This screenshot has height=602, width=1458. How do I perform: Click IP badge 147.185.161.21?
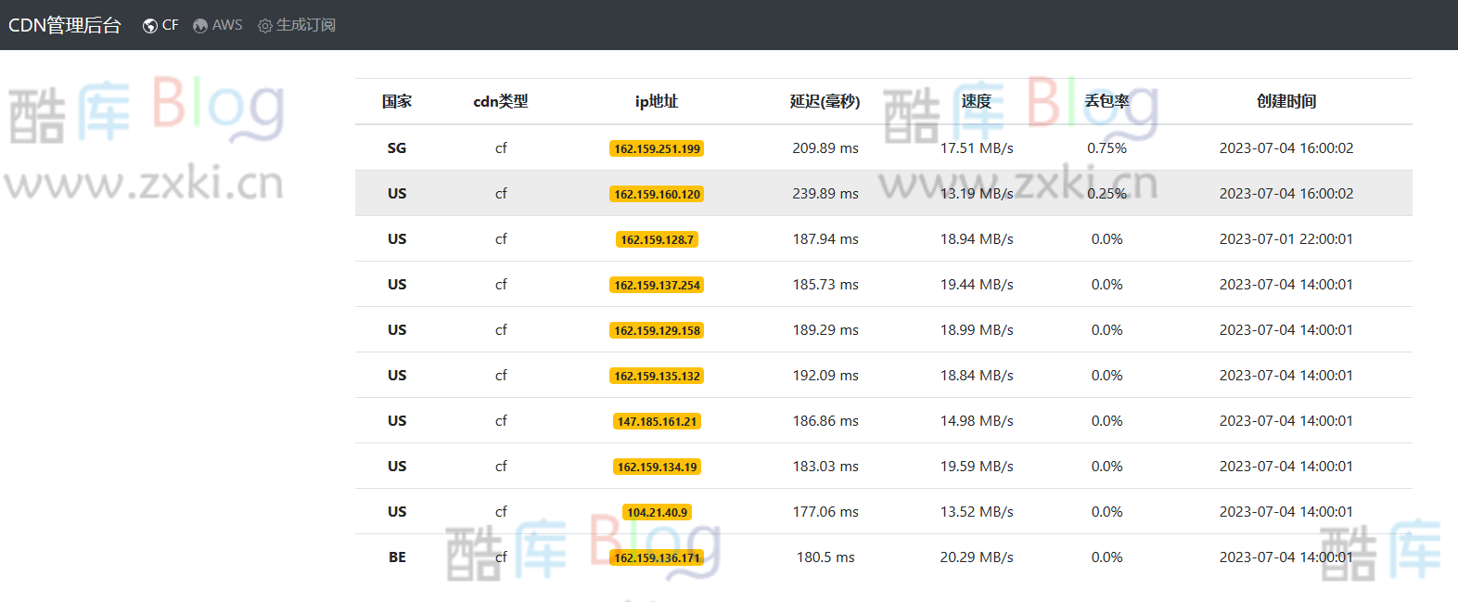[x=657, y=421]
